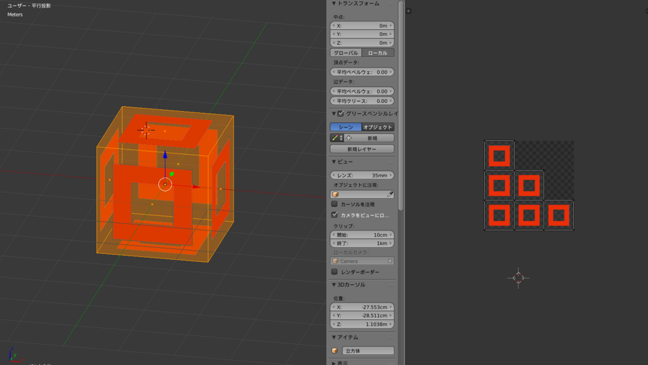
Task: Grab the red X-axis manipulator arrow
Action: (x=196, y=187)
